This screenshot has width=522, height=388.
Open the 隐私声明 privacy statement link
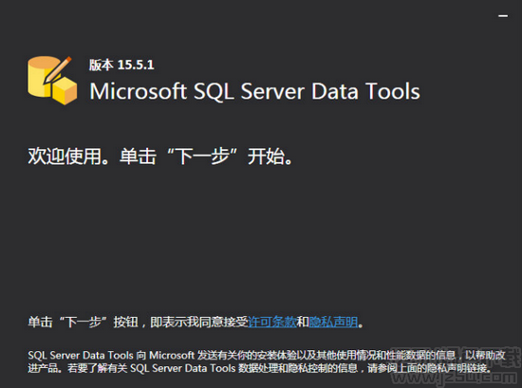[x=333, y=322]
